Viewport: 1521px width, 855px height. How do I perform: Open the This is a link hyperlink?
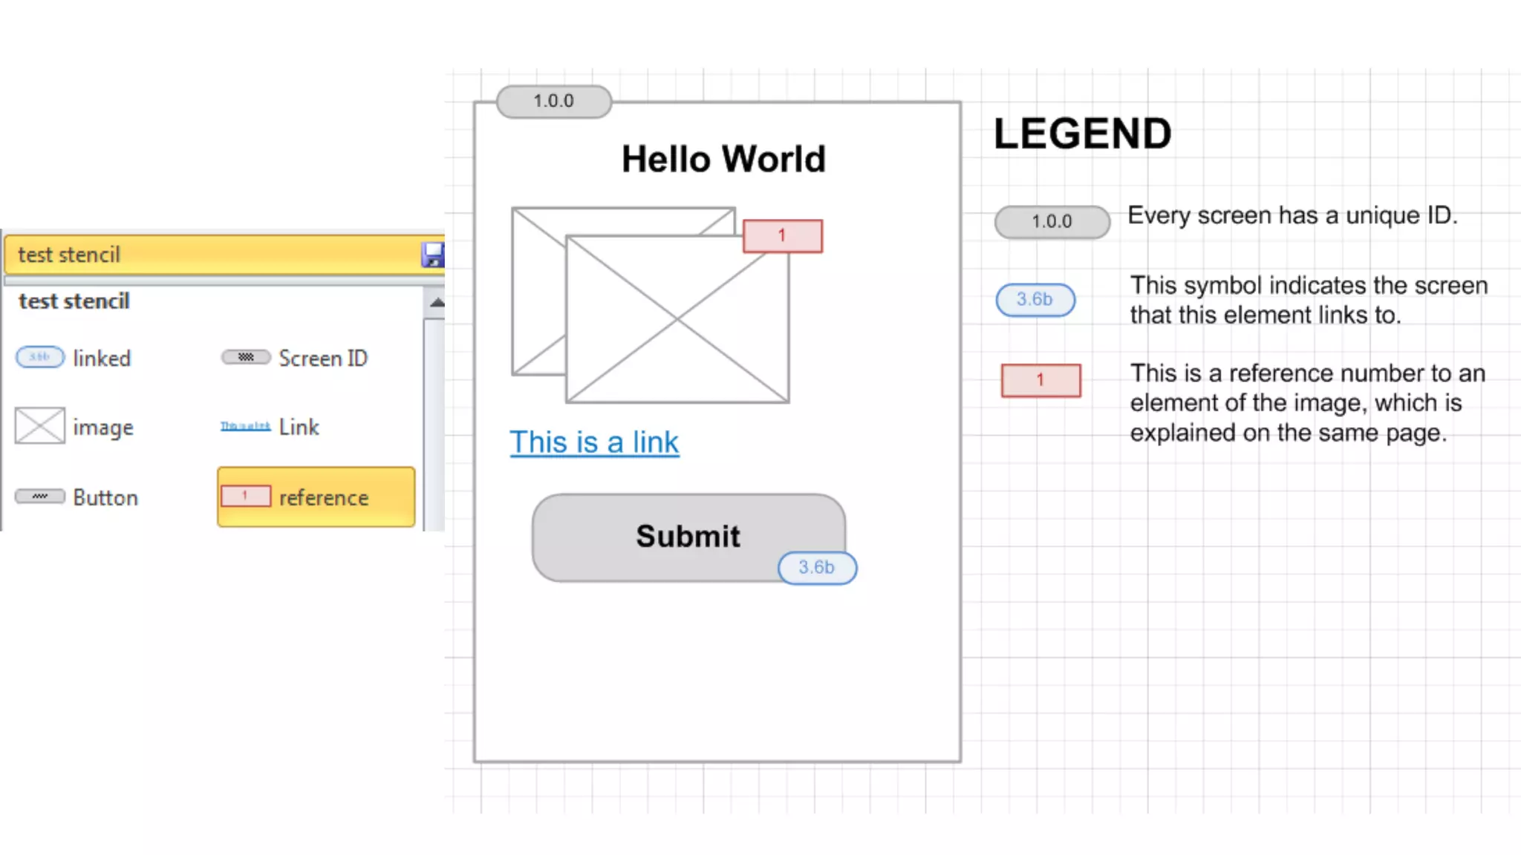pyautogui.click(x=594, y=442)
